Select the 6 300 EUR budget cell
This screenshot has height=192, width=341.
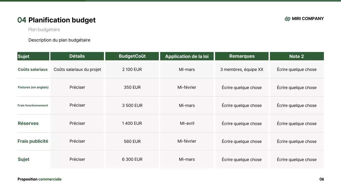pyautogui.click(x=132, y=159)
